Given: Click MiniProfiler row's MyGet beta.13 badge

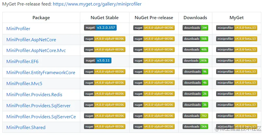Looking at the screenshot, I should pyautogui.click(x=237, y=28).
